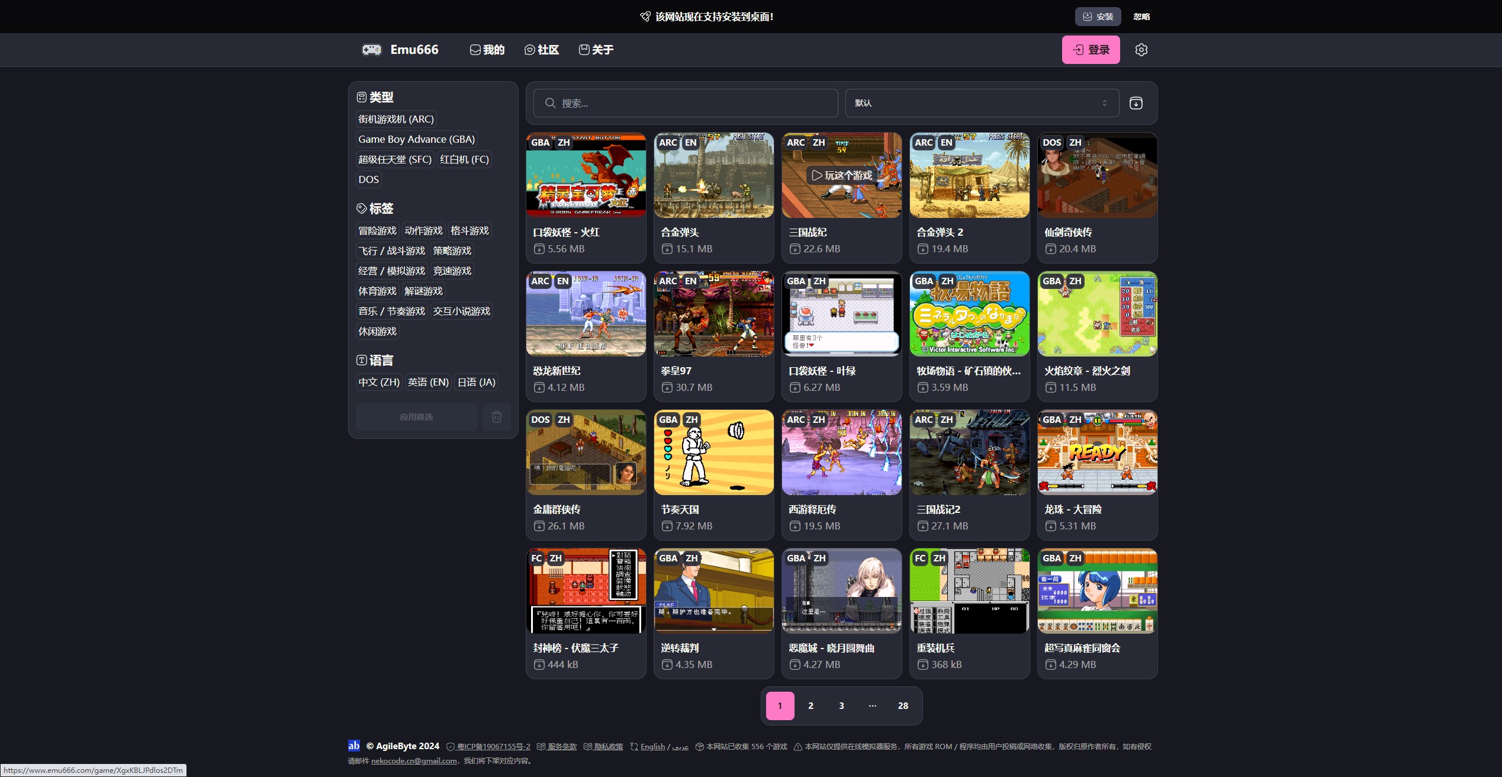The width and height of the screenshot is (1502, 777).
Task: Click download icon under 仙剑奇侠传
Action: tap(1051, 249)
